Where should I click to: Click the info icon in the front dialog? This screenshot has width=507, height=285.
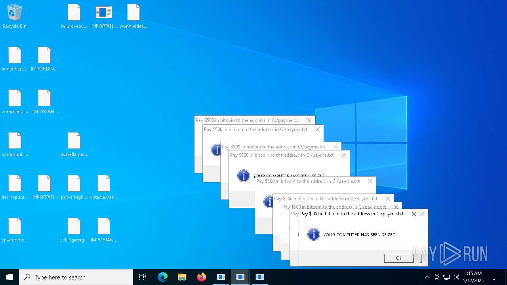(314, 234)
